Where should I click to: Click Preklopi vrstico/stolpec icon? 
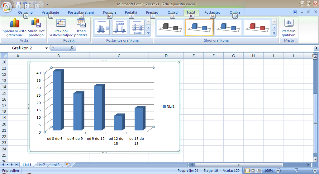(61, 24)
